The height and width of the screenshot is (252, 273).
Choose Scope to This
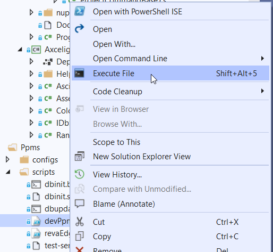click(x=170, y=142)
